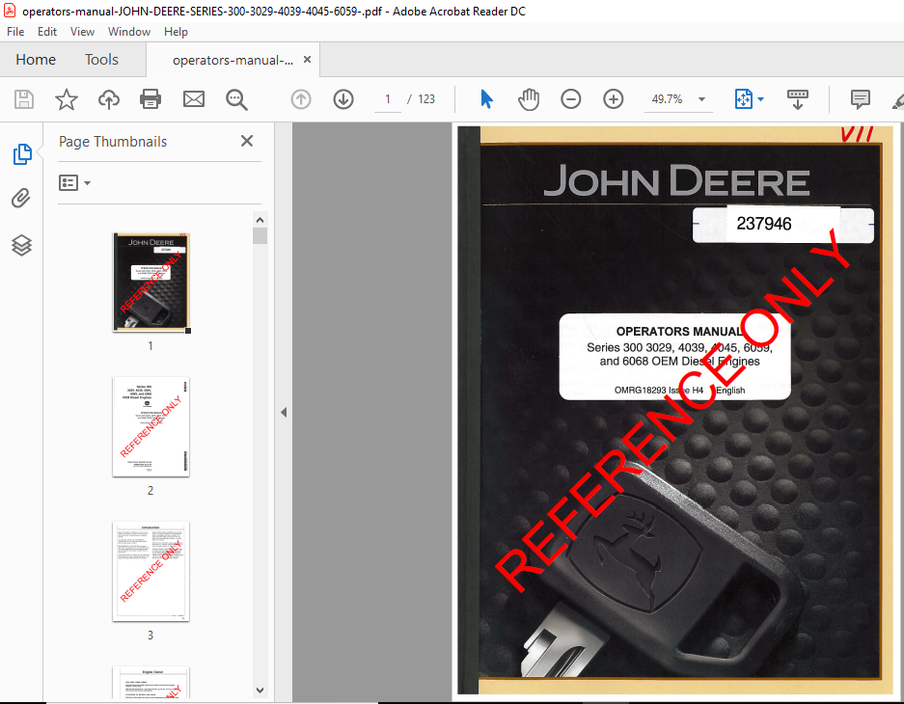Add a comment sticky note
This screenshot has height=704, width=904.
coord(861,99)
